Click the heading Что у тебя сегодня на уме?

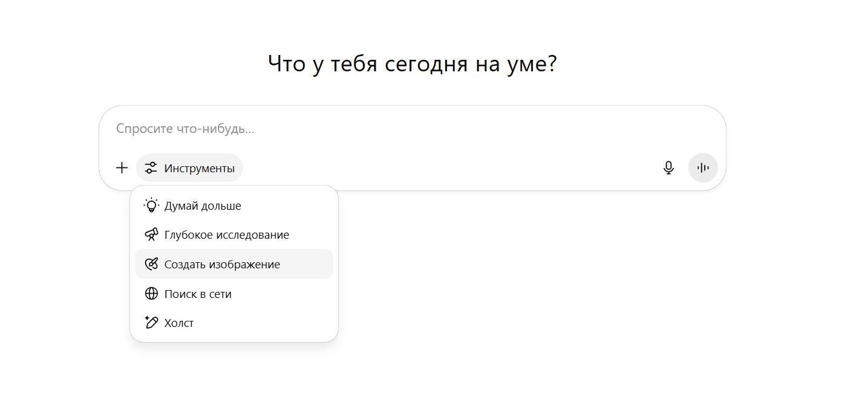coord(412,63)
